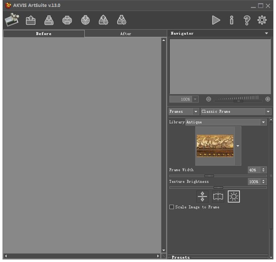Zoom in with the plus icon
Viewport: 276px width, 262px height.
268,99
